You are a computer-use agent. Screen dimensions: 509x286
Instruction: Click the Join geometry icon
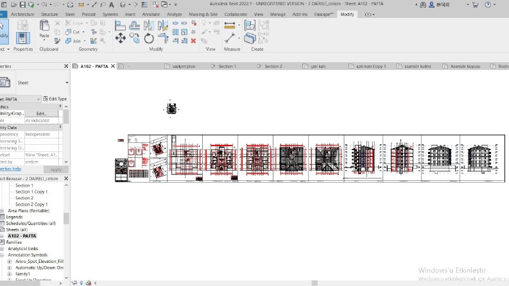tap(68, 41)
